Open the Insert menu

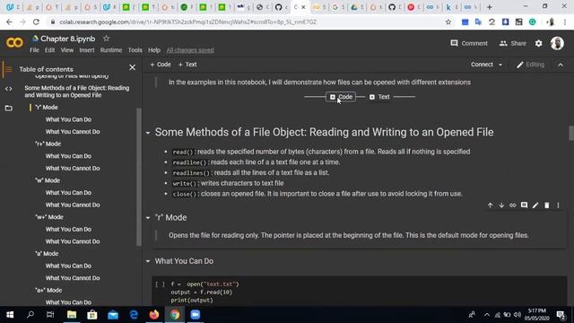87,50
